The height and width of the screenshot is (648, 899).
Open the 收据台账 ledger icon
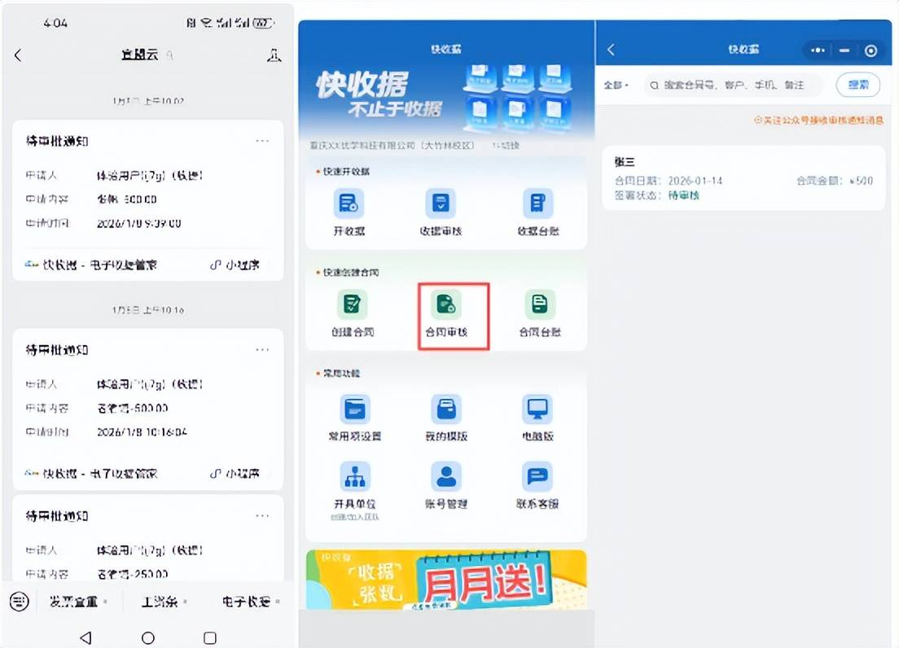point(537,204)
